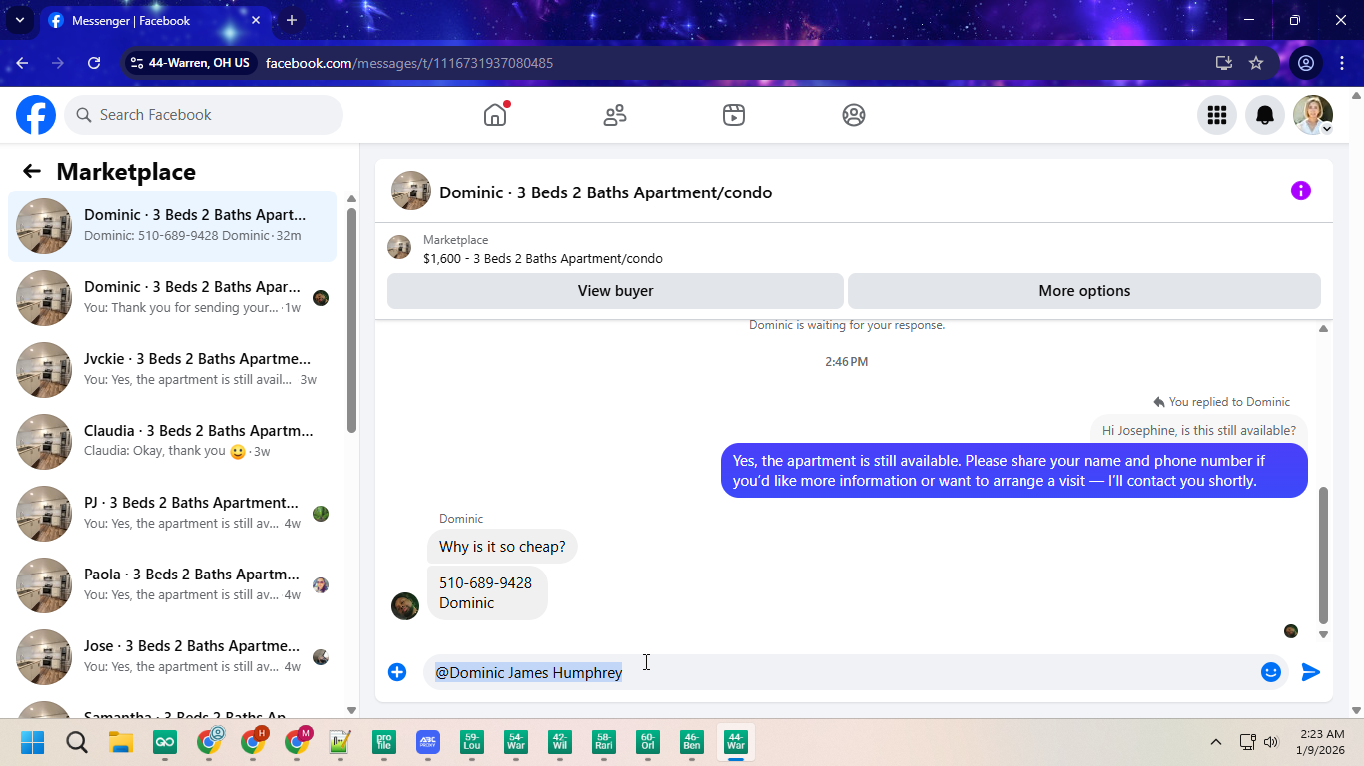Open the Jvckie conversation

pyautogui.click(x=172, y=370)
